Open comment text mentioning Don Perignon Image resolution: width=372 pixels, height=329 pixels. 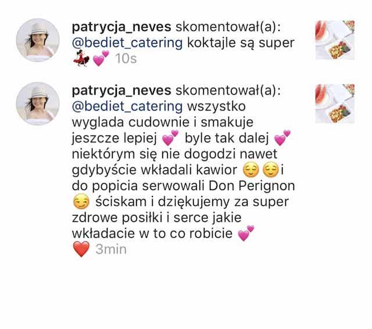(x=184, y=170)
